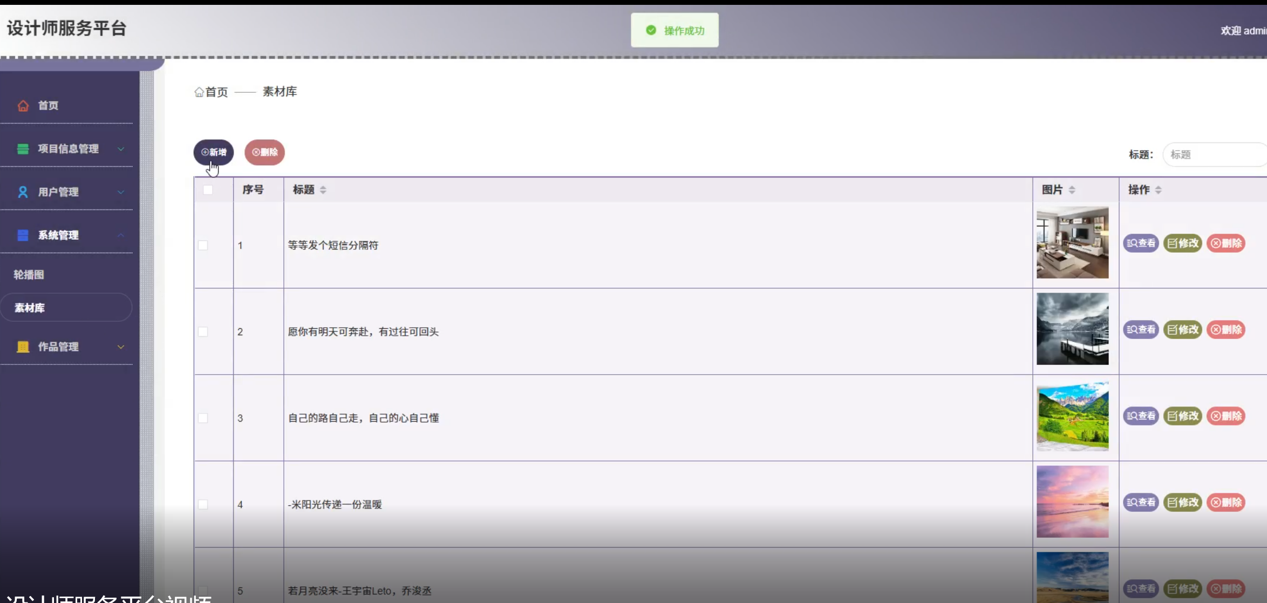Click the 用户管理 person icon
The height and width of the screenshot is (603, 1267).
click(23, 192)
